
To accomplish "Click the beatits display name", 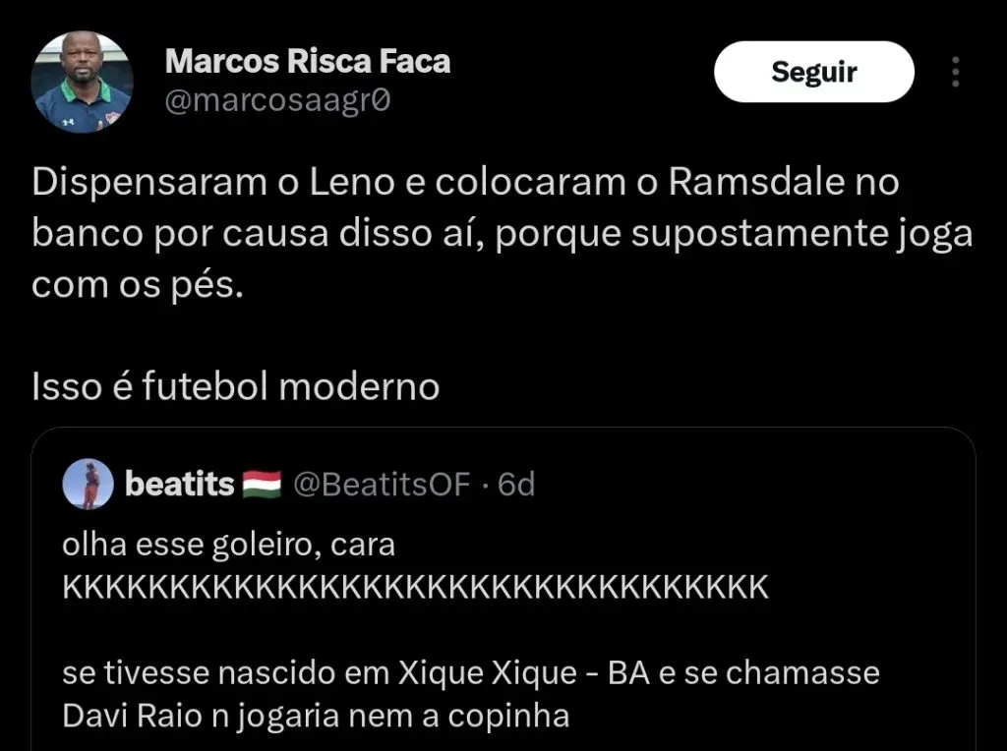I will click(180, 484).
